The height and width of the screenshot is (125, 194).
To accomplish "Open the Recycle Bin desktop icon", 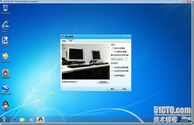I will pos(5,9).
